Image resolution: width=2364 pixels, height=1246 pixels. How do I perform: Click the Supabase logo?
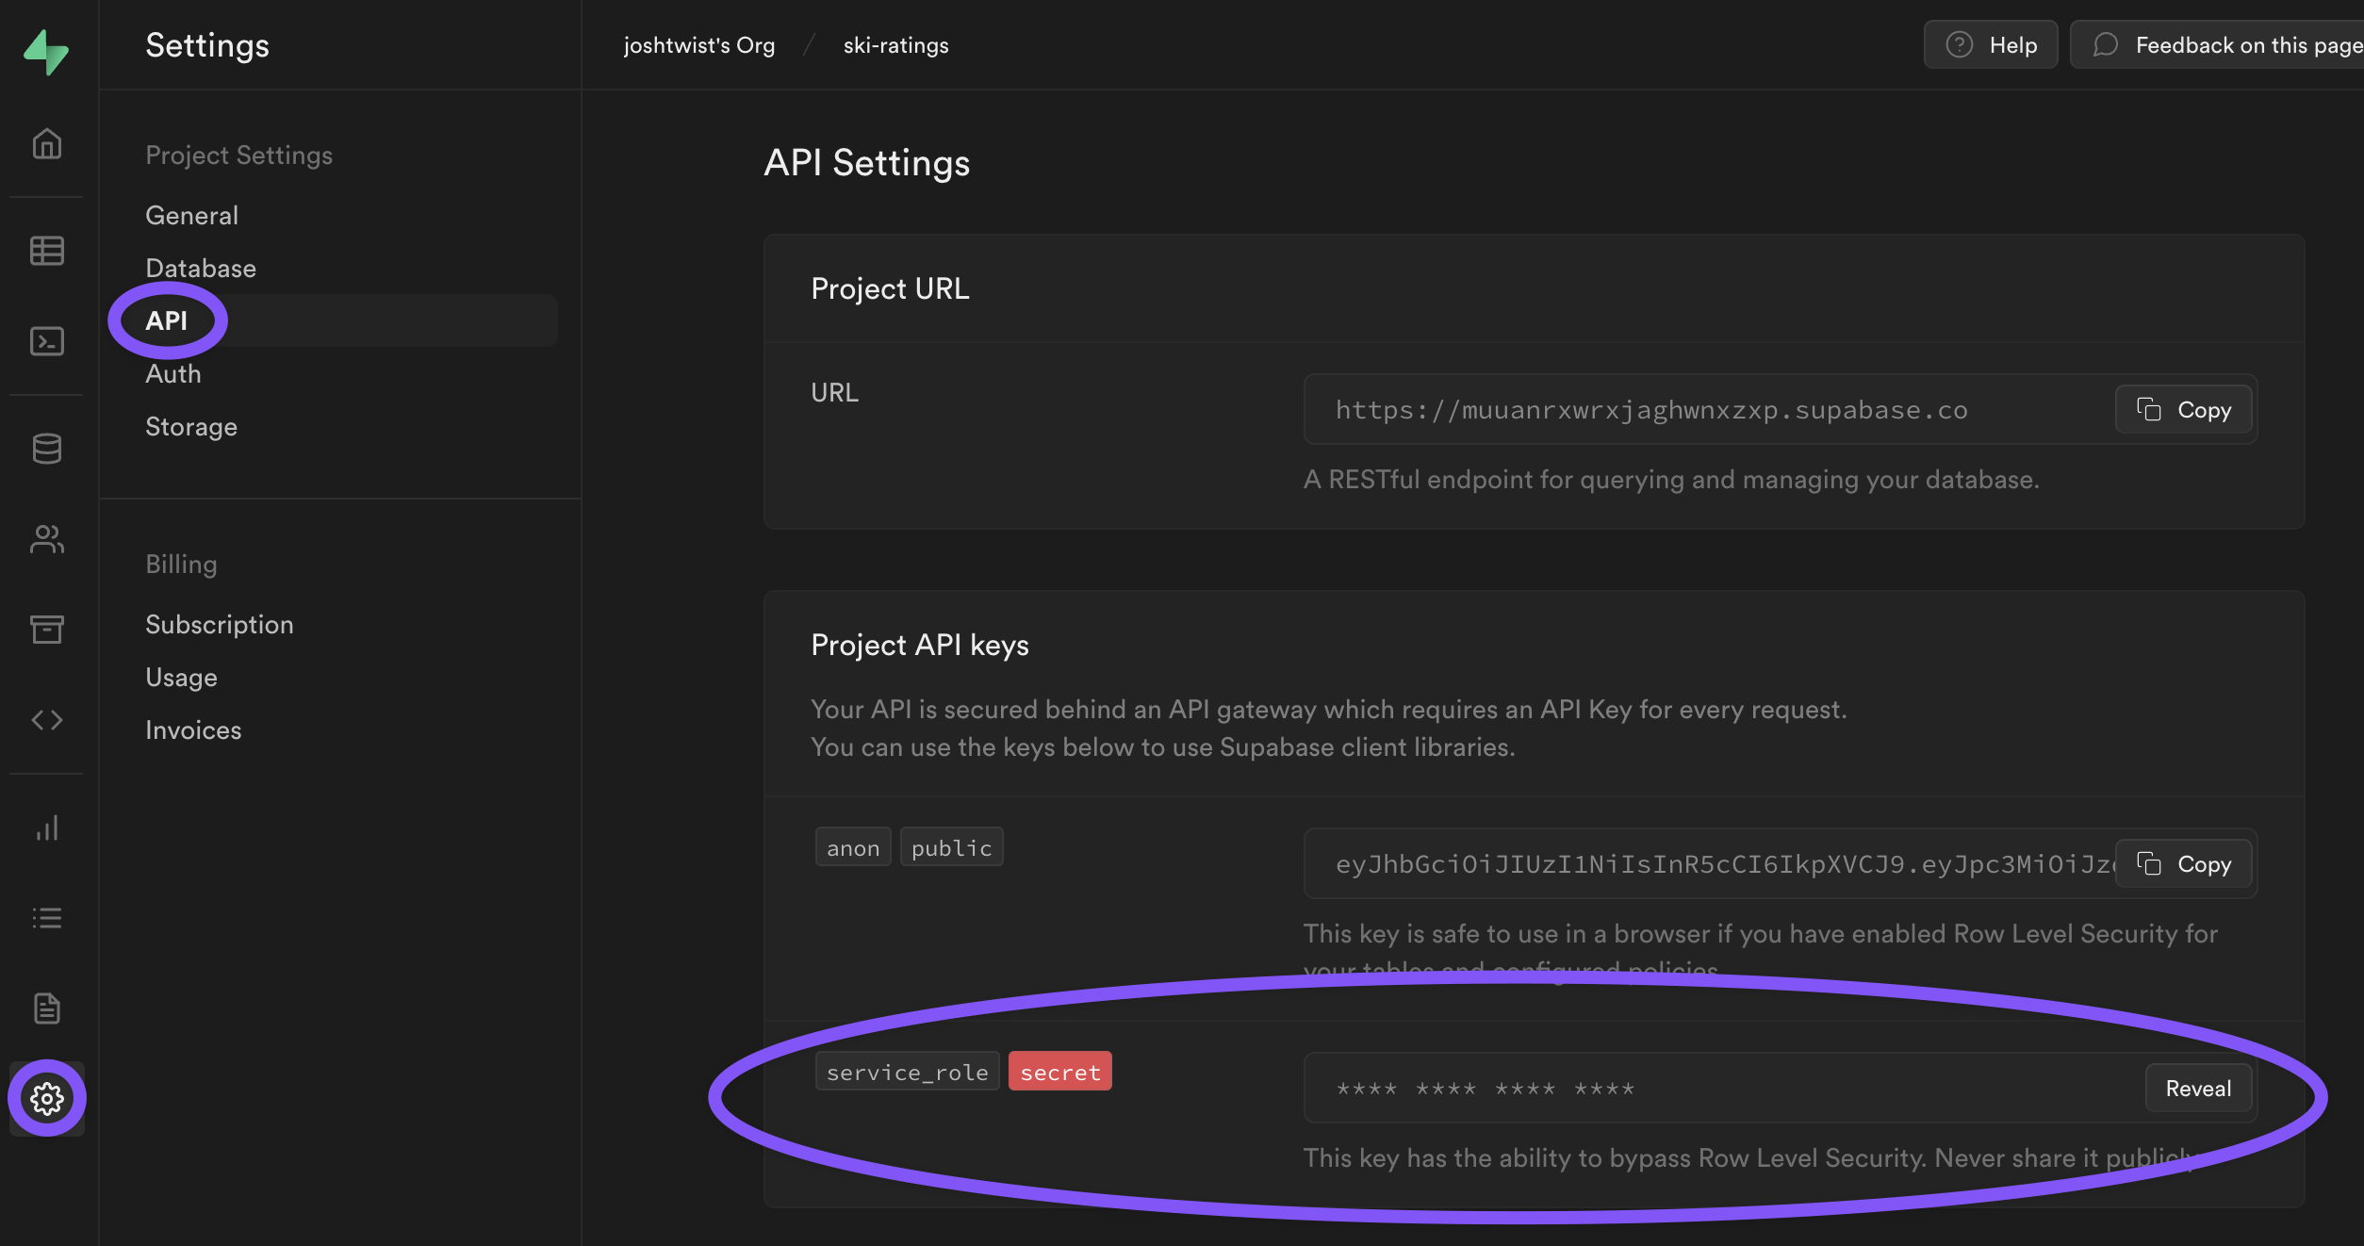[46, 51]
